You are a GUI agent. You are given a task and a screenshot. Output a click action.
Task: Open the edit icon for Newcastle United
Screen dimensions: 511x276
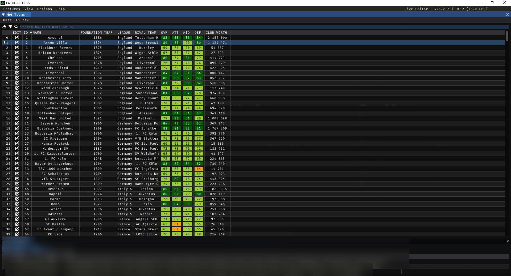[x=17, y=93]
